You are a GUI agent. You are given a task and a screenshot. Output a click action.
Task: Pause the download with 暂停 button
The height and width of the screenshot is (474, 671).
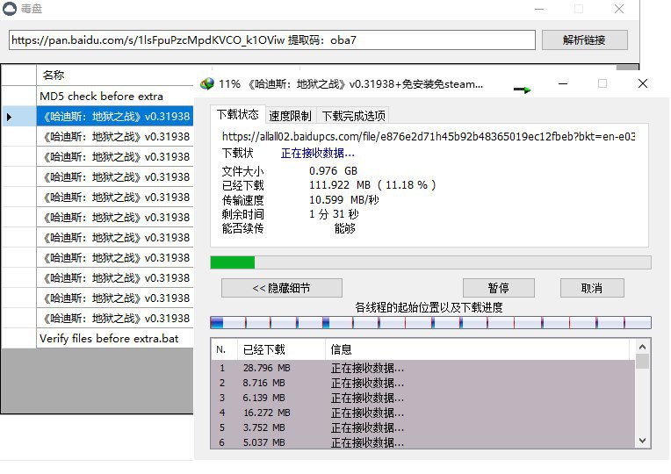pos(499,288)
